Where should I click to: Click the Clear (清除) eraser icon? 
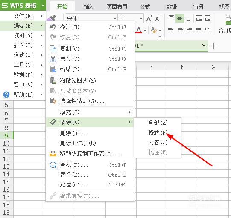[x=53, y=122]
